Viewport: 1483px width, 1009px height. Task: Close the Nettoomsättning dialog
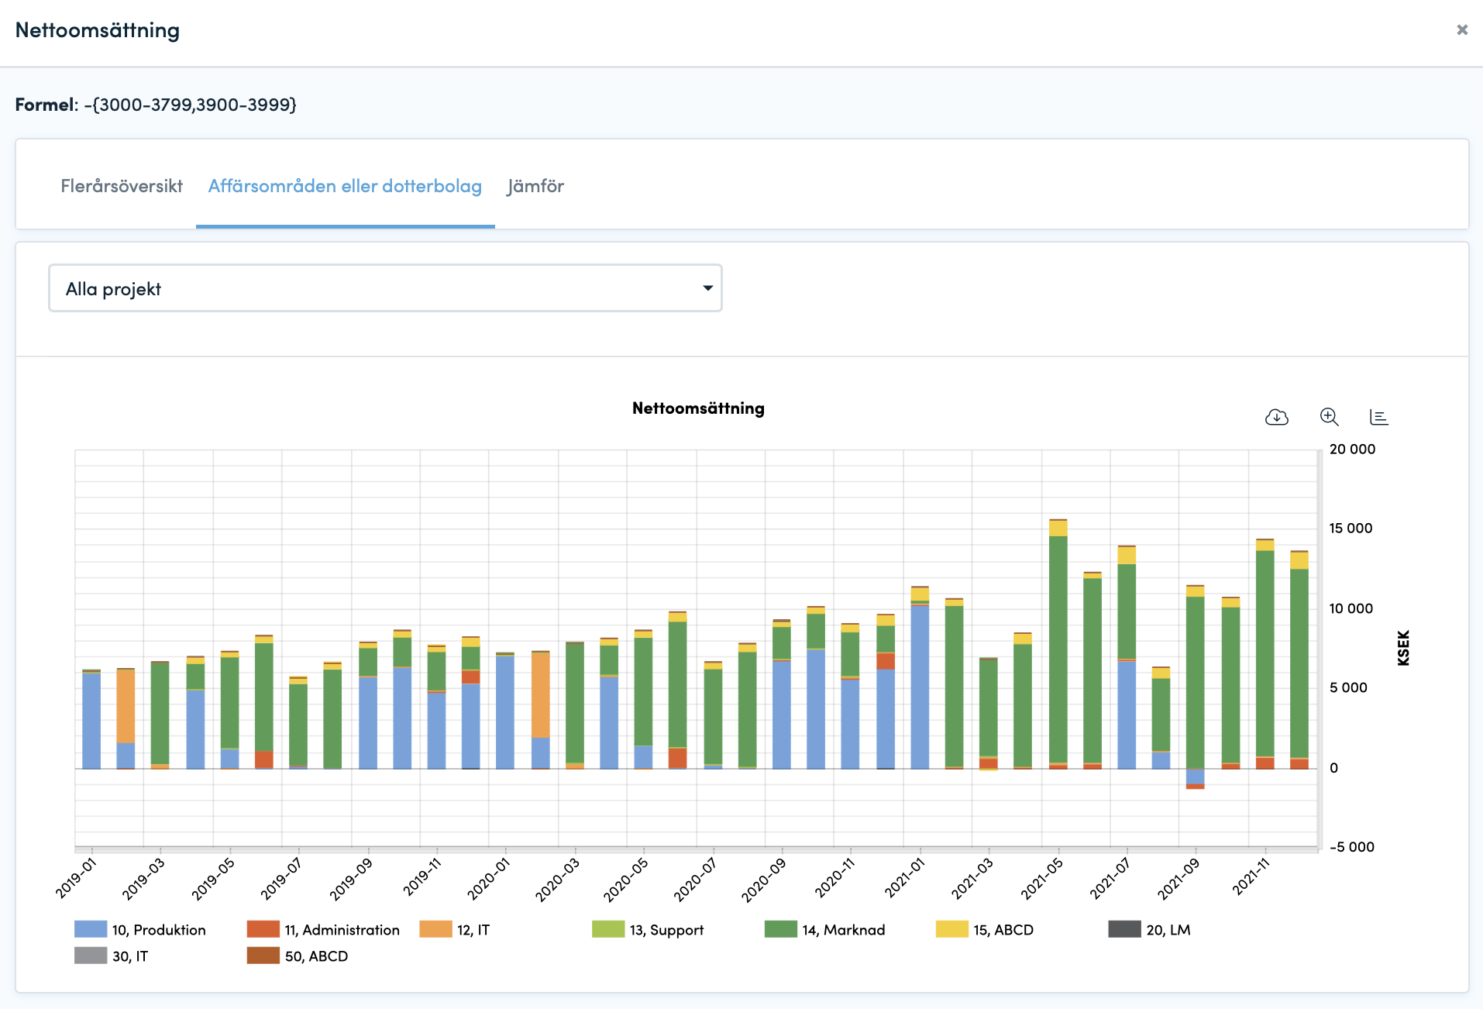coord(1462,29)
